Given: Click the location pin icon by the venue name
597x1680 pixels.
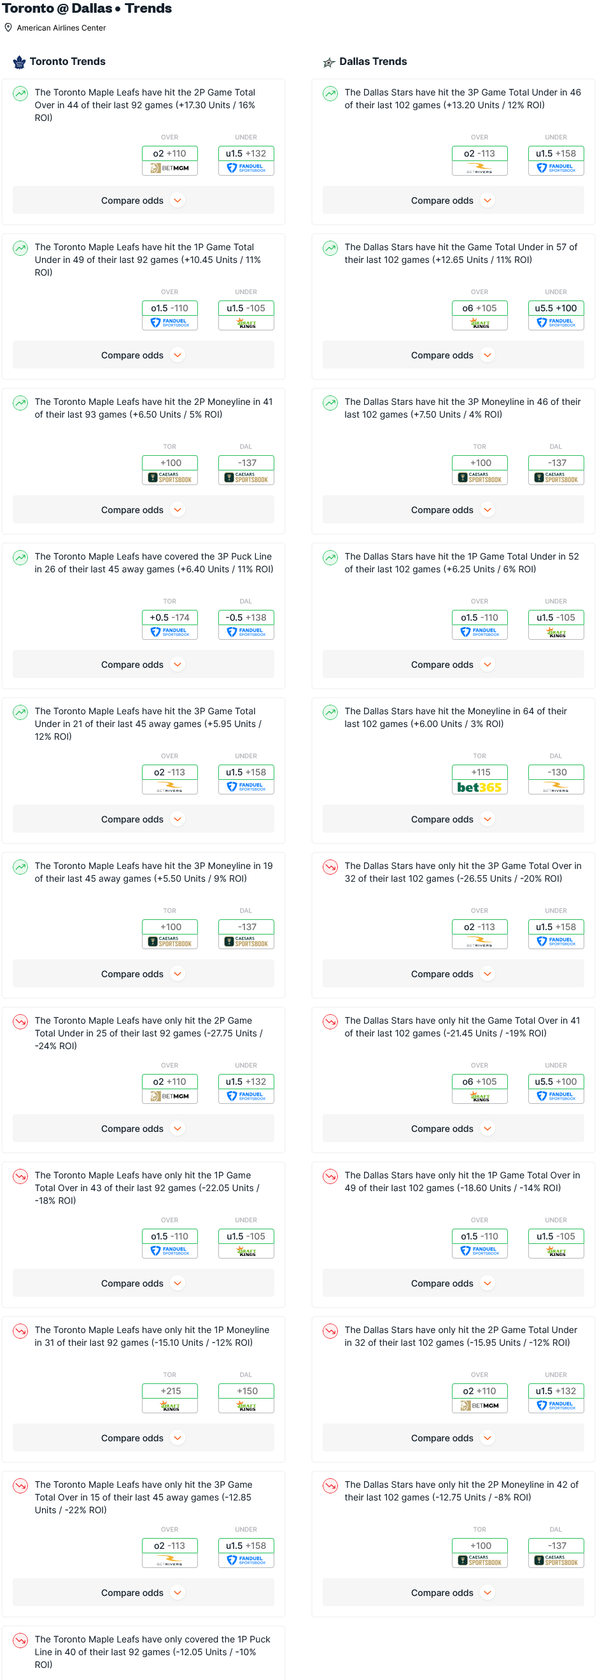Looking at the screenshot, I should point(8,28).
